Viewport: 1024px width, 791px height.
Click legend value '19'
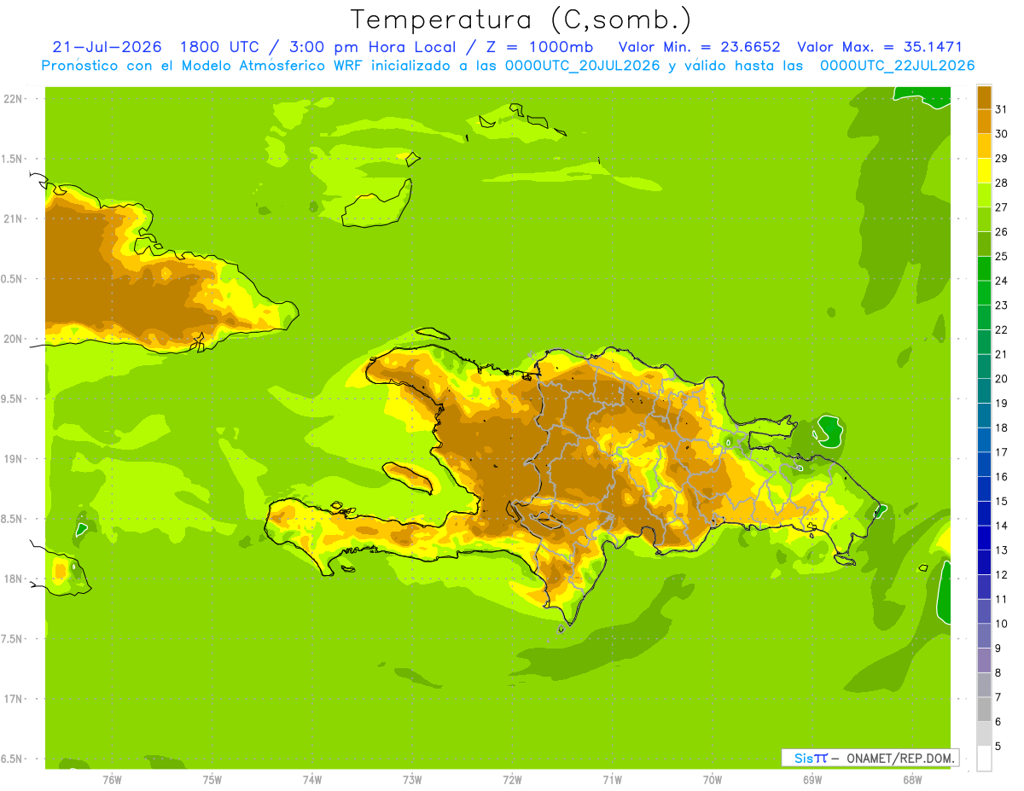pos(1002,403)
